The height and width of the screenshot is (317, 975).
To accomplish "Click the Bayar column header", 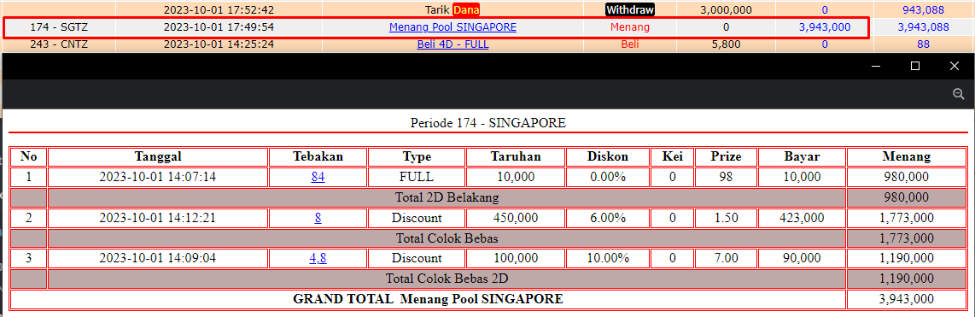I will (x=803, y=157).
